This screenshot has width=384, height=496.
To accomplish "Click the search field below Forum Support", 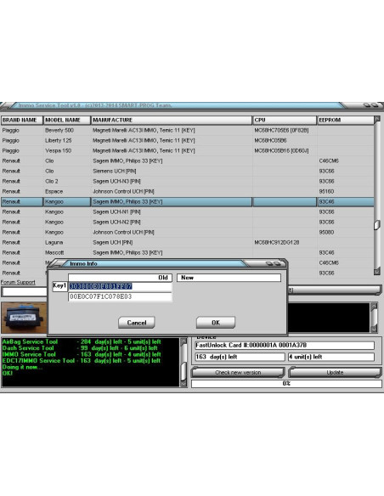I will (25, 291).
